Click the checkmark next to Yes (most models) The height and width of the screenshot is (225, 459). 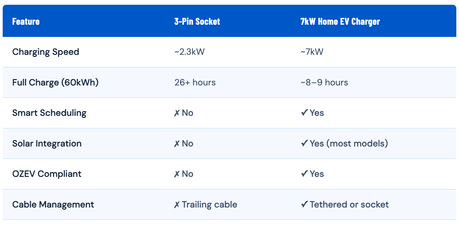point(304,144)
